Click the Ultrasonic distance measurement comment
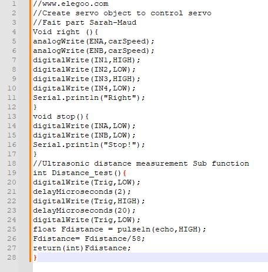The height and width of the screenshot is (272, 268). tap(141, 163)
